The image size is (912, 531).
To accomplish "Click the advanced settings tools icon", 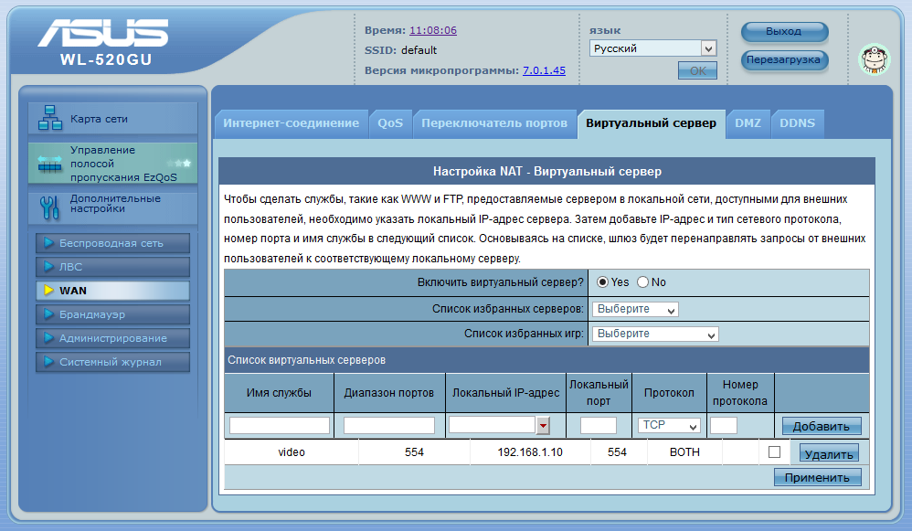I will click(49, 207).
